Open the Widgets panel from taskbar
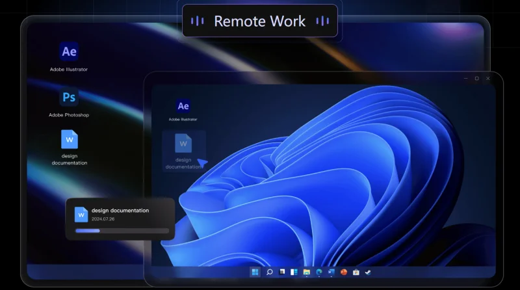520x290 pixels. point(294,272)
